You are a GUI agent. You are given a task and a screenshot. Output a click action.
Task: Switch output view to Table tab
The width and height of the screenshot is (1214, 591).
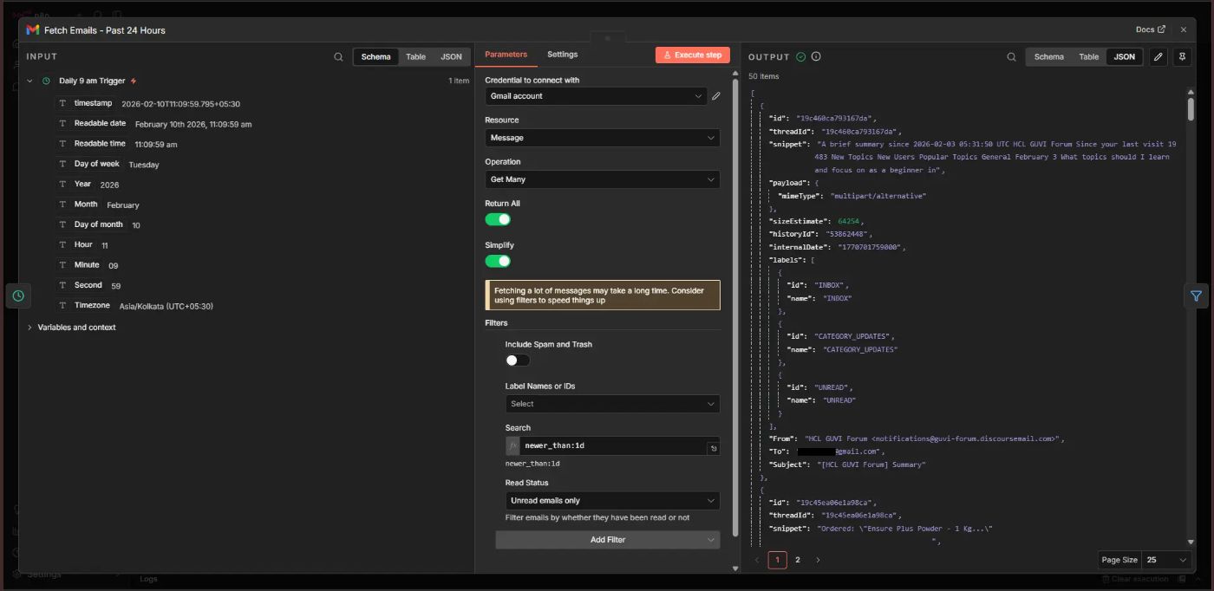1088,57
